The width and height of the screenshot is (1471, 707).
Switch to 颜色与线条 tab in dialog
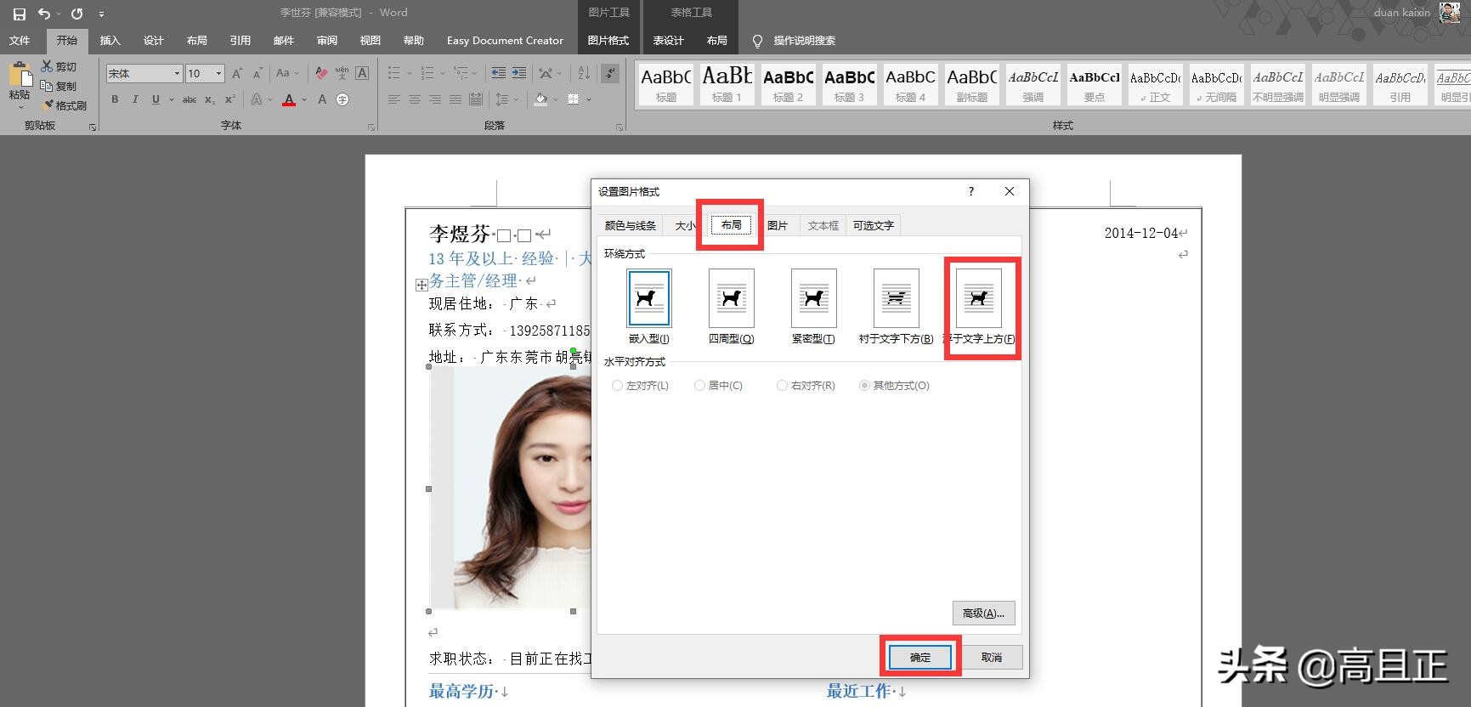coord(631,225)
